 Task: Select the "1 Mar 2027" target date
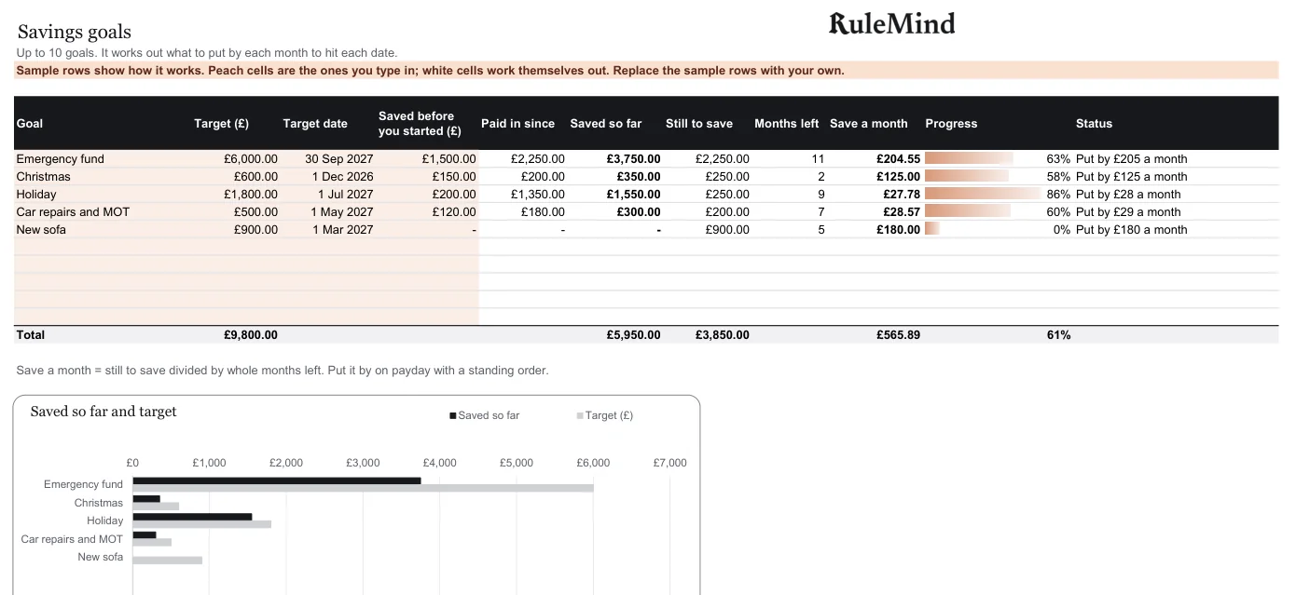click(342, 230)
